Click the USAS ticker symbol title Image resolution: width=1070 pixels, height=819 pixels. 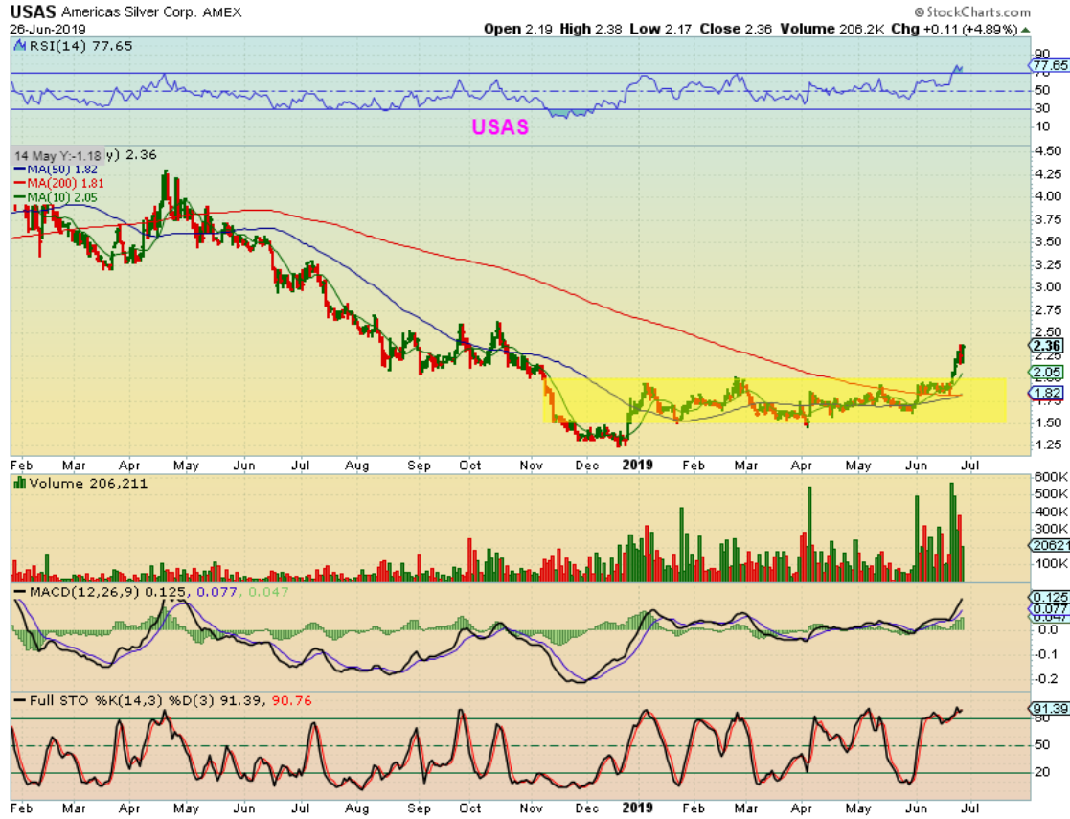tap(32, 12)
